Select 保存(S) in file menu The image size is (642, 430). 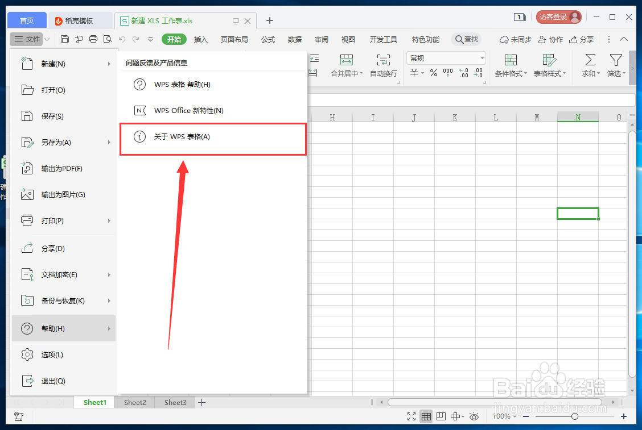pos(64,116)
